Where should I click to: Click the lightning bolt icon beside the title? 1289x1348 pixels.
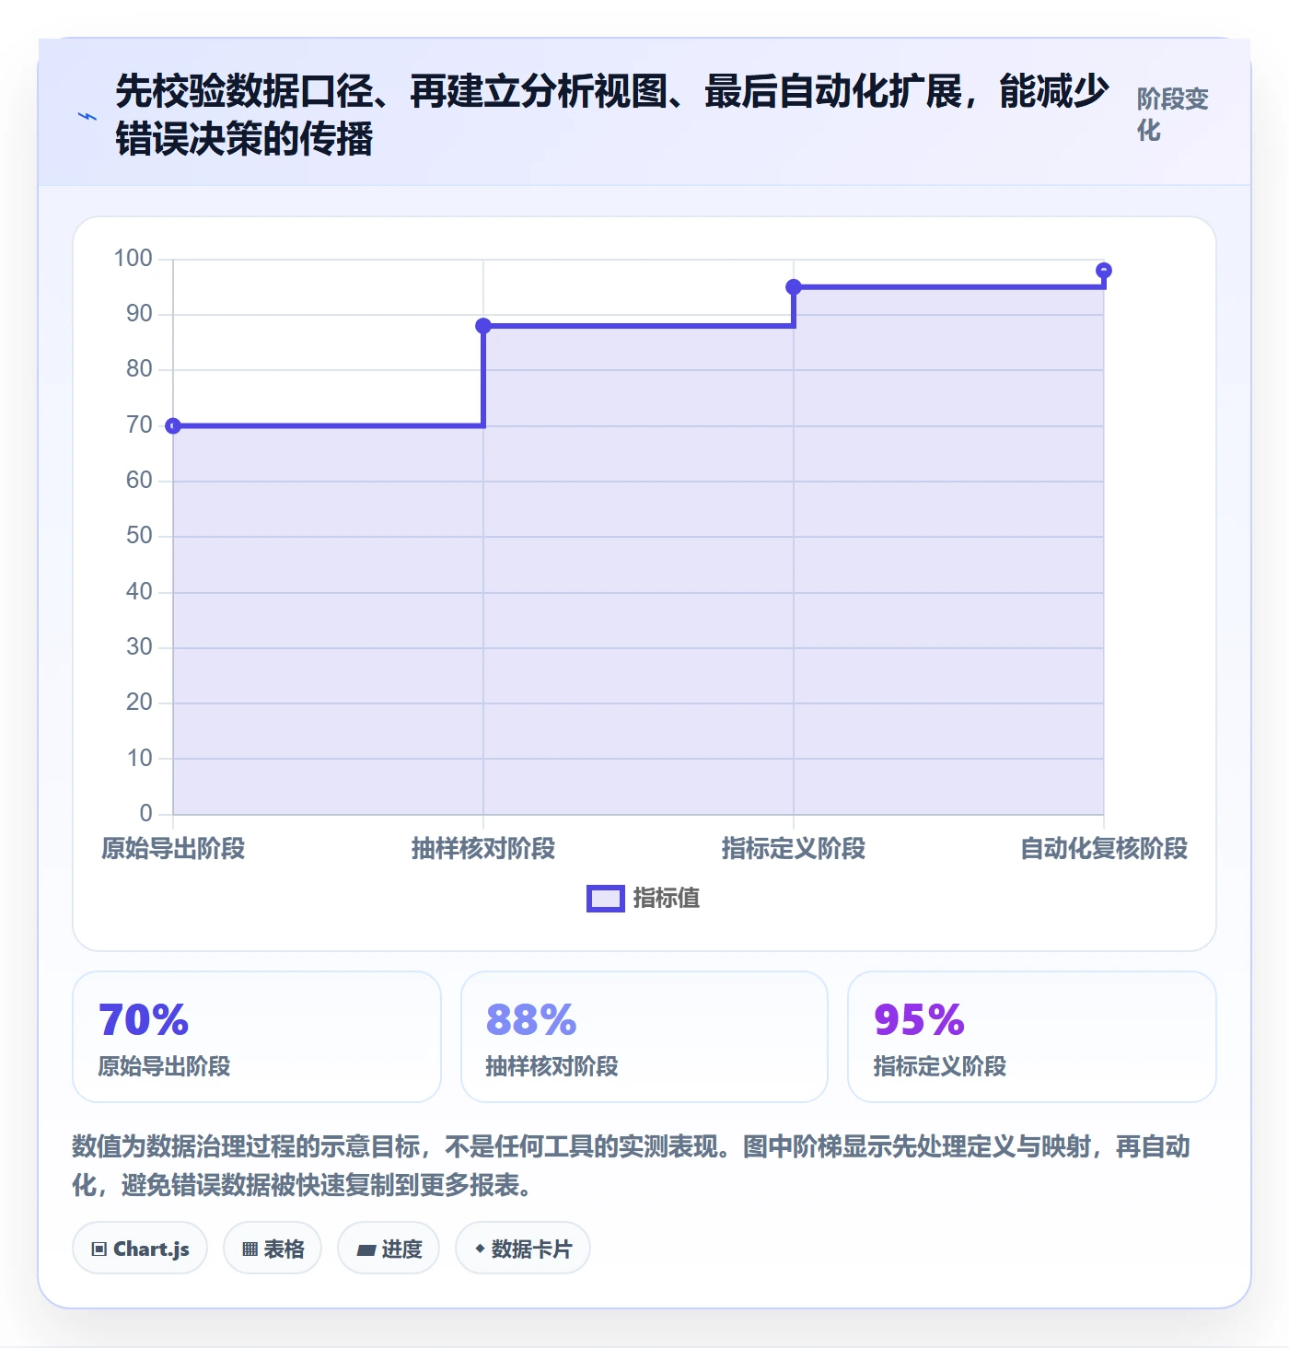(x=87, y=116)
